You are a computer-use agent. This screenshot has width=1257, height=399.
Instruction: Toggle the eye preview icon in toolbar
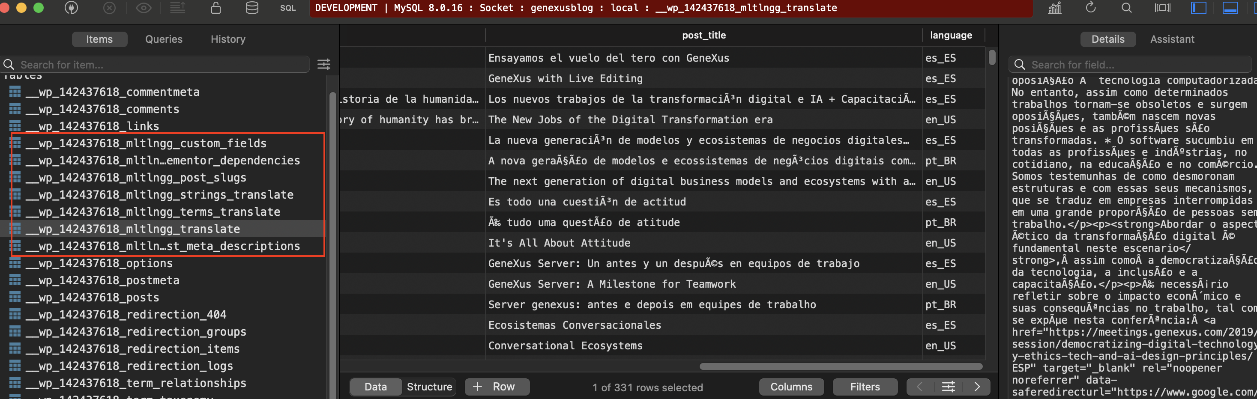coord(144,8)
